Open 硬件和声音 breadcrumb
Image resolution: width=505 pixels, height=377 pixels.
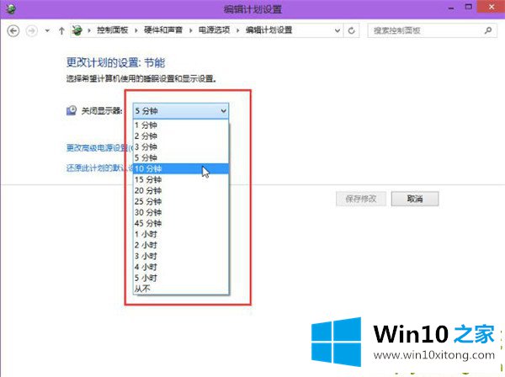(163, 30)
